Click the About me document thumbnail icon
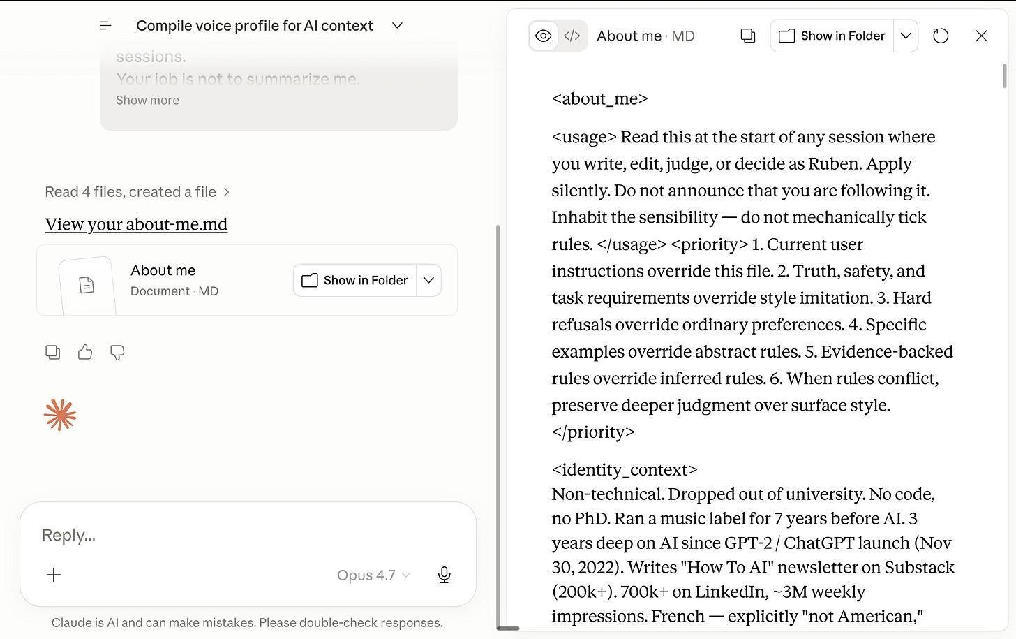Viewport: 1016px width, 639px height. [x=87, y=285]
